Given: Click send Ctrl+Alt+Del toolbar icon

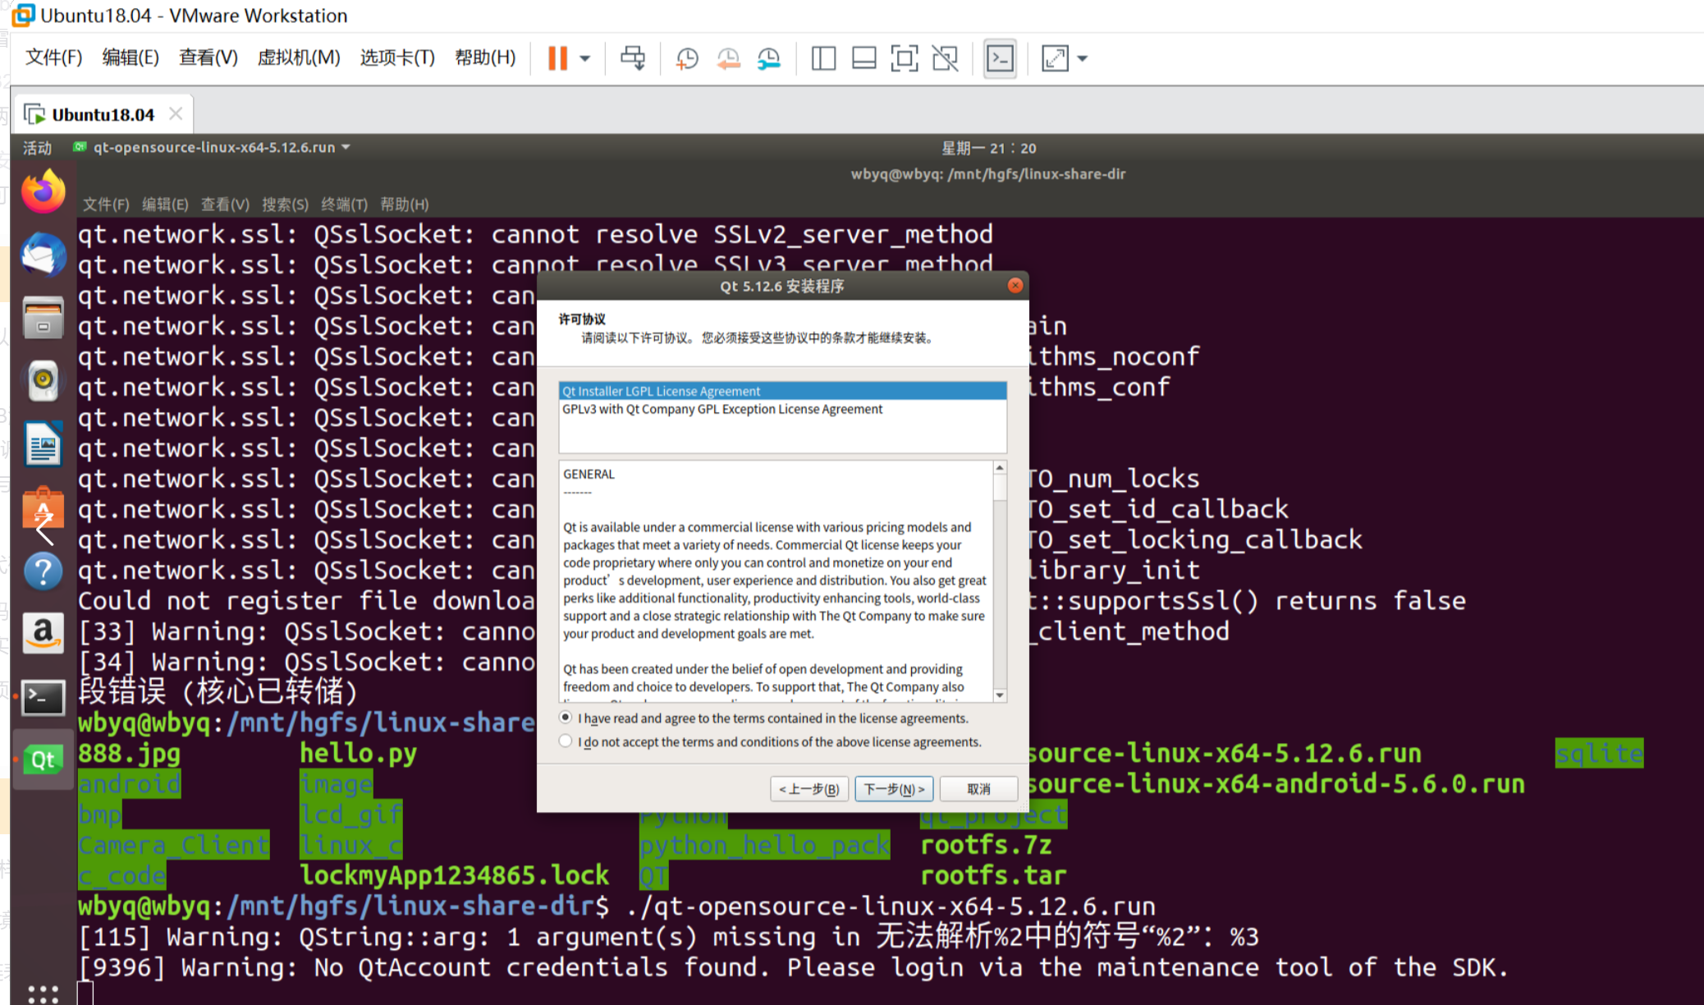Looking at the screenshot, I should click(632, 58).
